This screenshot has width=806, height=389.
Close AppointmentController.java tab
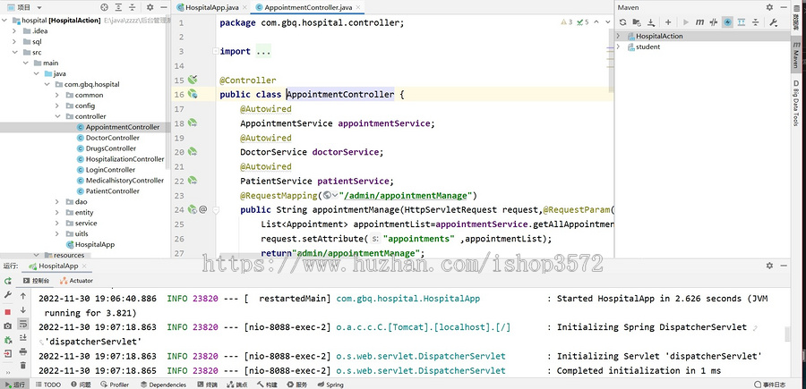click(x=358, y=7)
